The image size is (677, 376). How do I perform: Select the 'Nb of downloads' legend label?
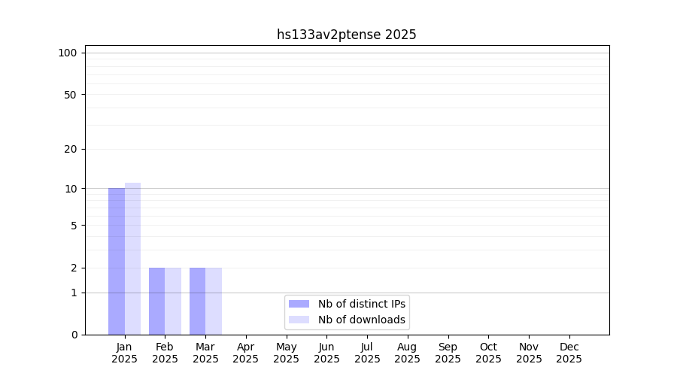pos(361,320)
